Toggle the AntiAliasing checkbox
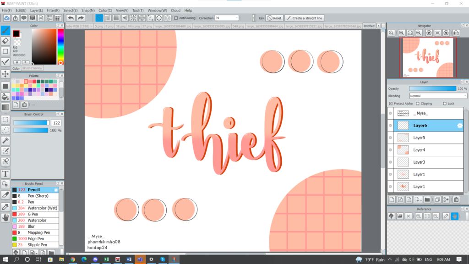 176,18
